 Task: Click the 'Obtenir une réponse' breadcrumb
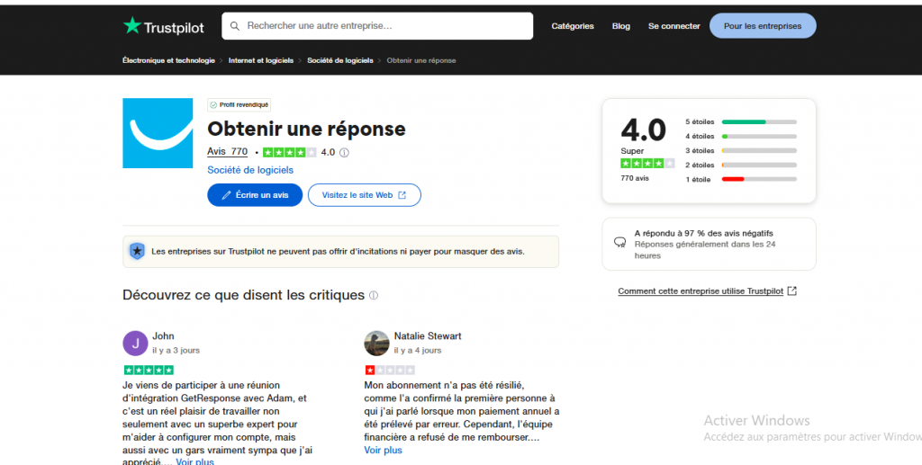click(421, 60)
